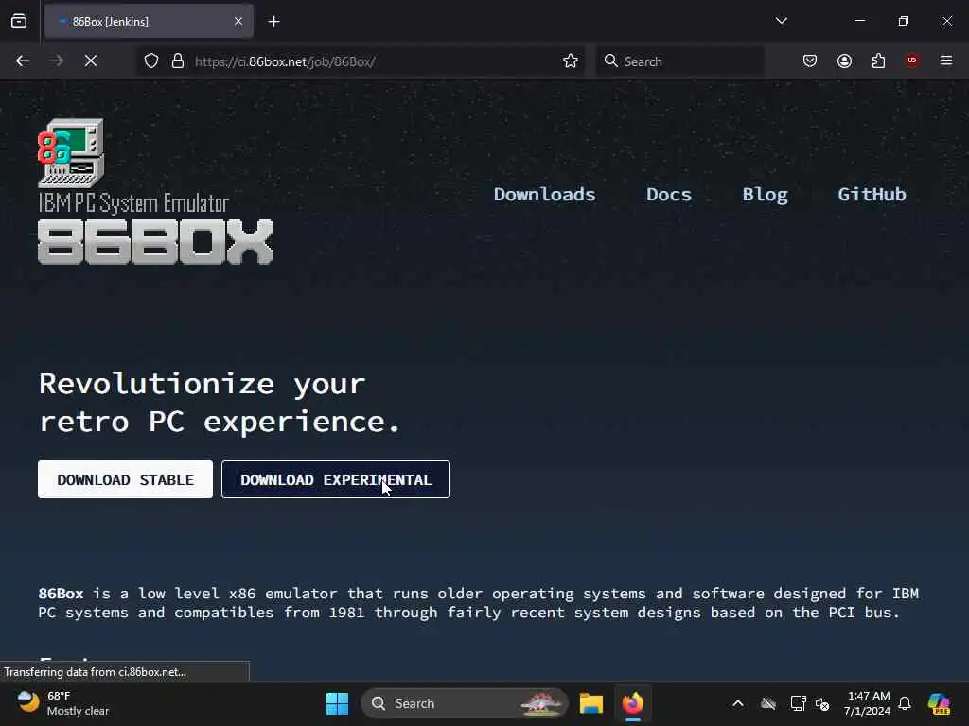Open the Blog navigation link

[x=765, y=195]
